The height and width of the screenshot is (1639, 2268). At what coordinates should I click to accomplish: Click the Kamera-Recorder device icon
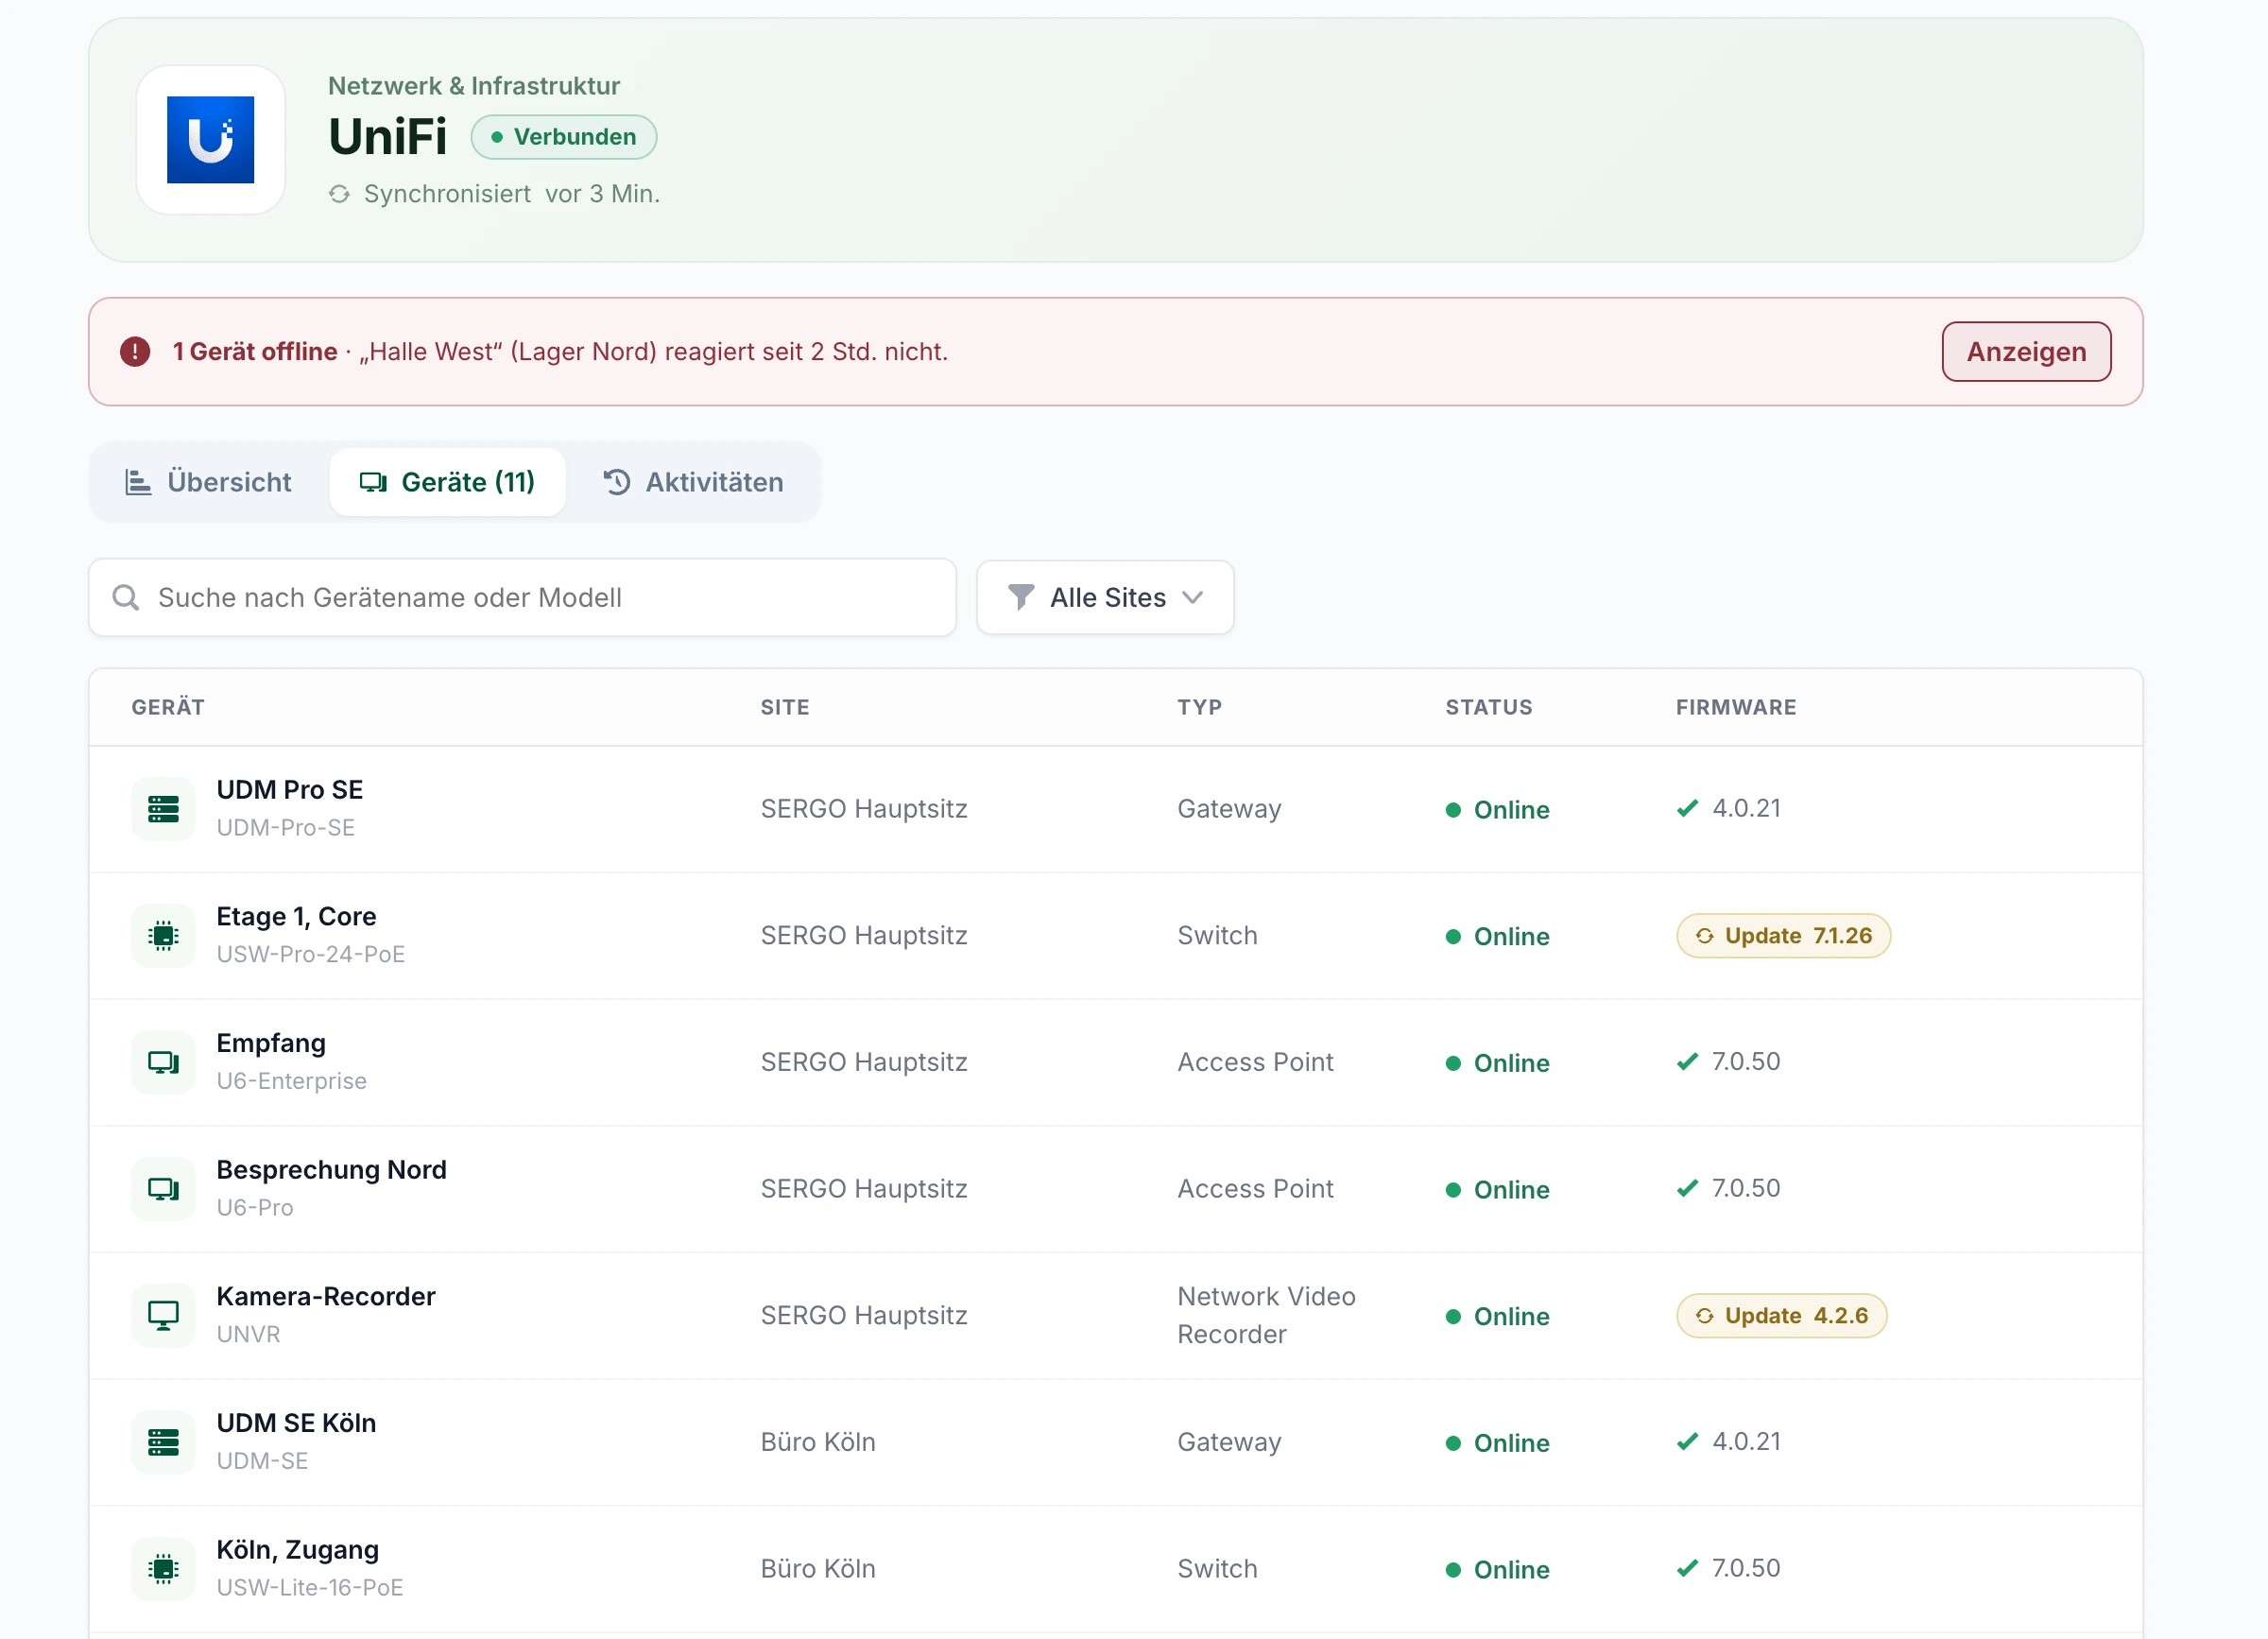pos(163,1316)
